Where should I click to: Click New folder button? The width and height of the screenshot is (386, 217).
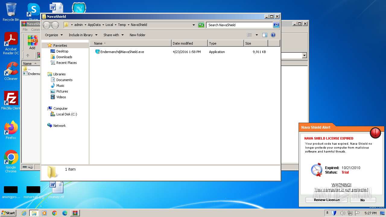(x=138, y=35)
